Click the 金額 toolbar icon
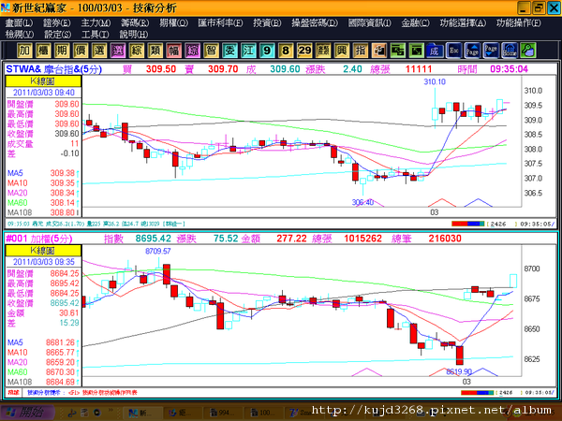 [x=323, y=51]
